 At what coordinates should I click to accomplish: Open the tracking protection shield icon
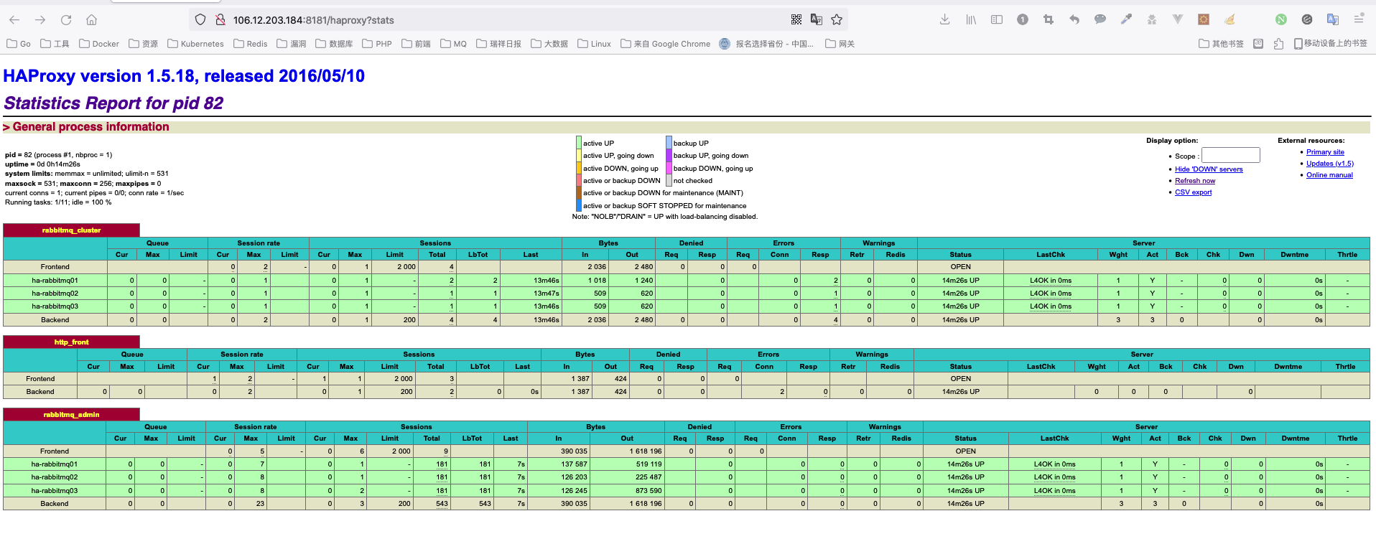coord(200,20)
